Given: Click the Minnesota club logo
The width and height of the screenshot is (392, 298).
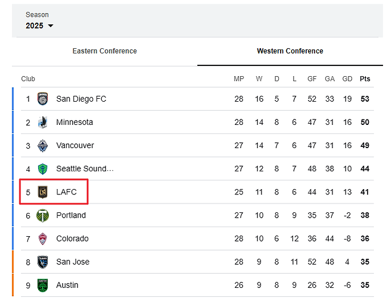Looking at the screenshot, I should (42, 123).
